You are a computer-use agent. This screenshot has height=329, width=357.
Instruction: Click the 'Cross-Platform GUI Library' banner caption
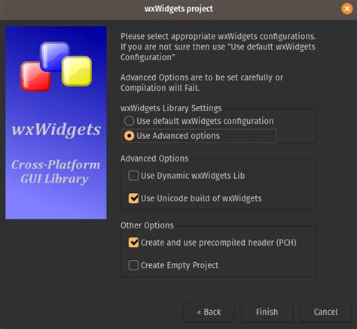tap(56, 172)
